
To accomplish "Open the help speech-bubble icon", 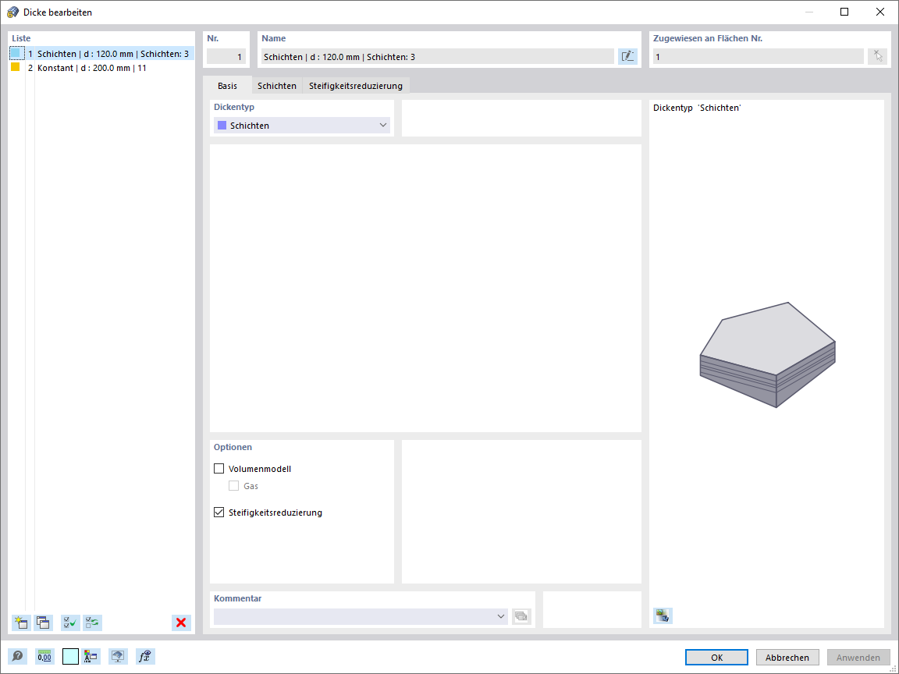I will pos(18,656).
